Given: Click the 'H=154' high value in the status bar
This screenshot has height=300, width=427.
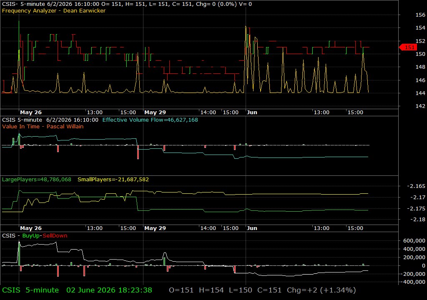Looking at the screenshot, I should (211, 290).
